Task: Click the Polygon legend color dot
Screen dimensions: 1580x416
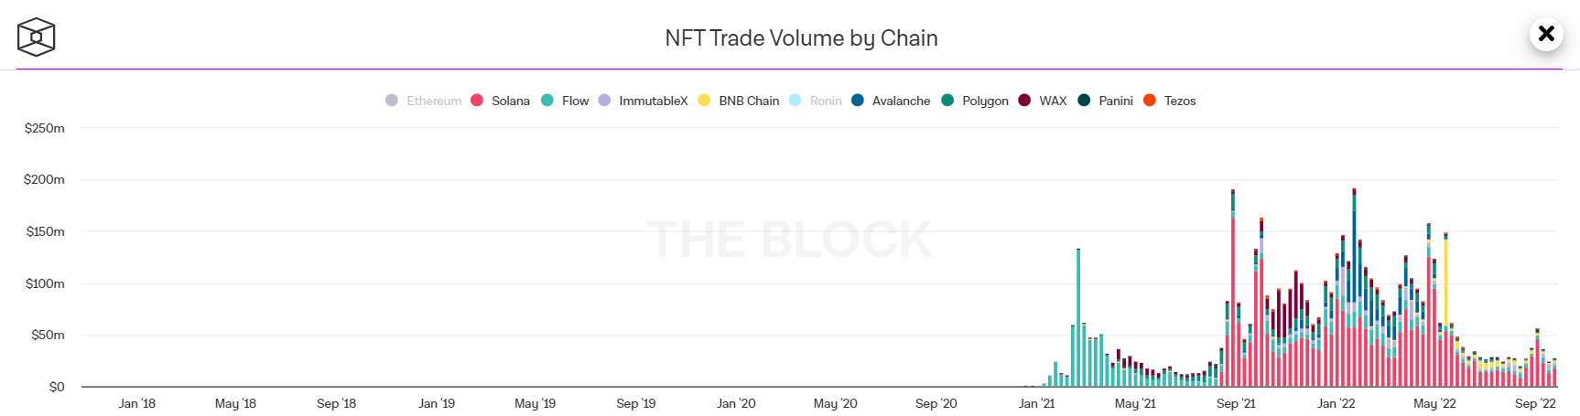Action: point(947,101)
